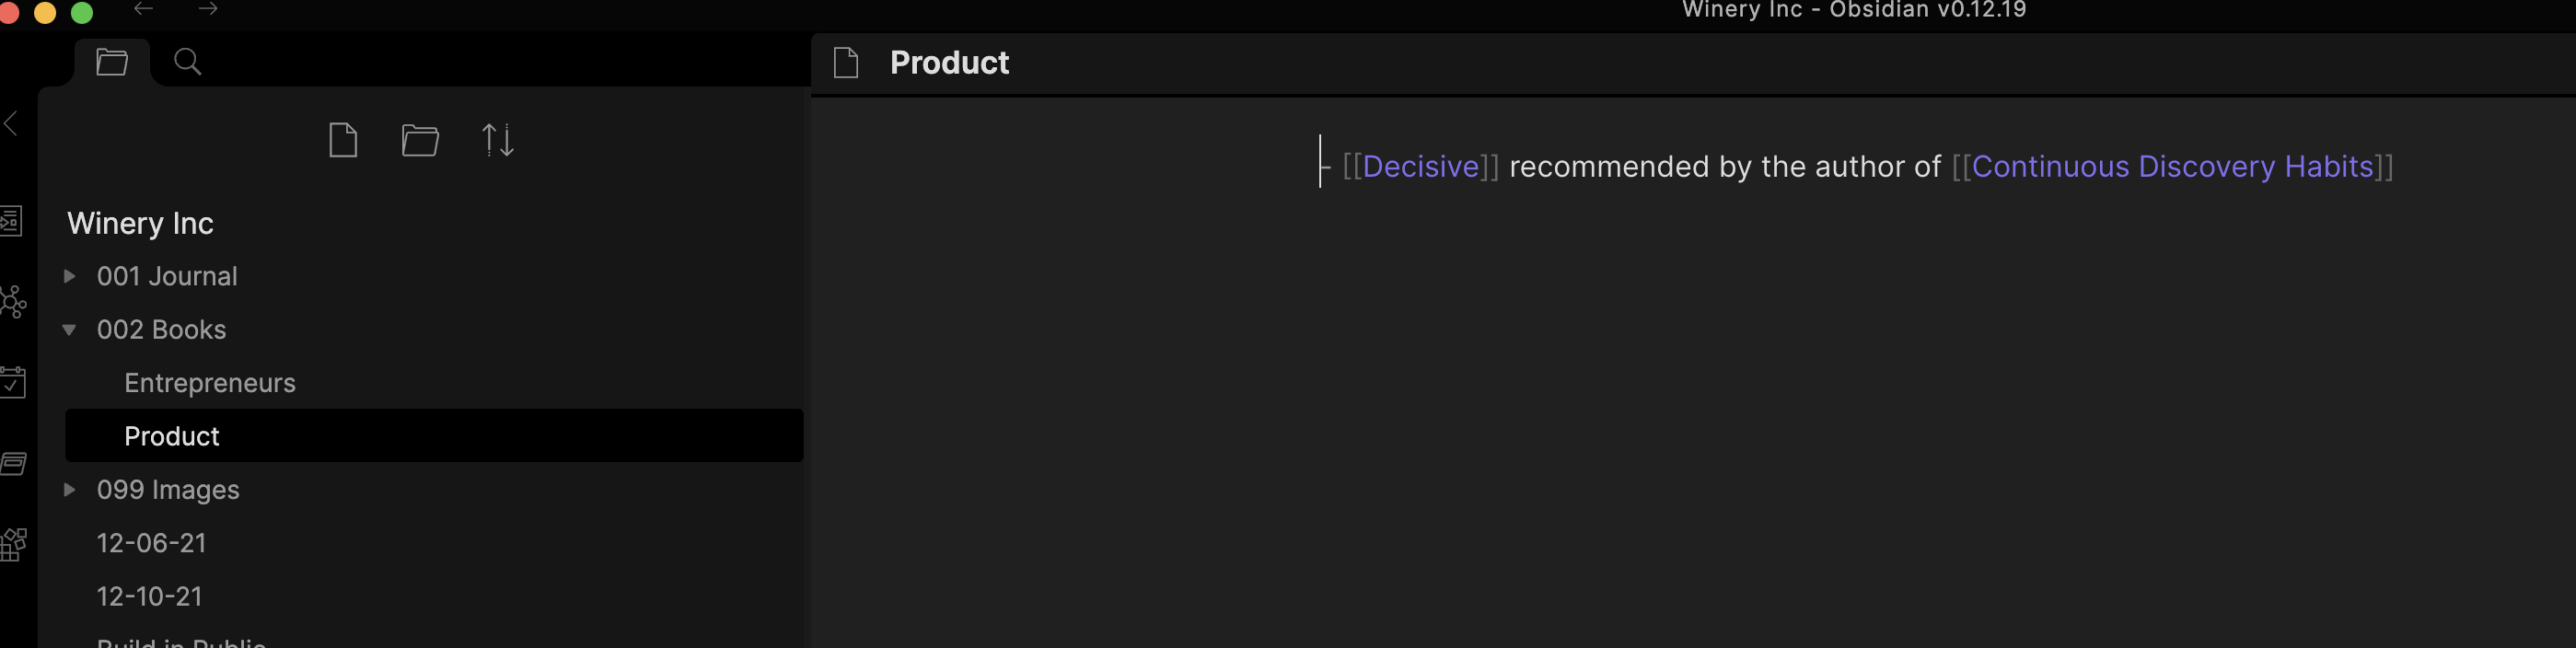Viewport: 2576px width, 648px height.
Task: Open the Search tab magnifier
Action: pyautogui.click(x=187, y=62)
